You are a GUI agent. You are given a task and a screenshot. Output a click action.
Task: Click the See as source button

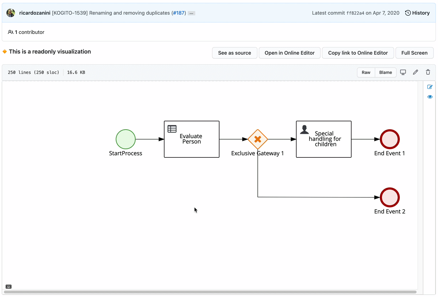click(x=235, y=53)
